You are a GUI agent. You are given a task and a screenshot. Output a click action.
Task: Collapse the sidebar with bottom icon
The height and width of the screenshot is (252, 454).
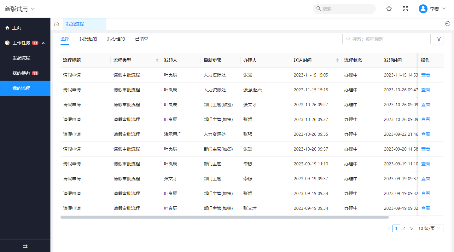pyautogui.click(x=25, y=246)
